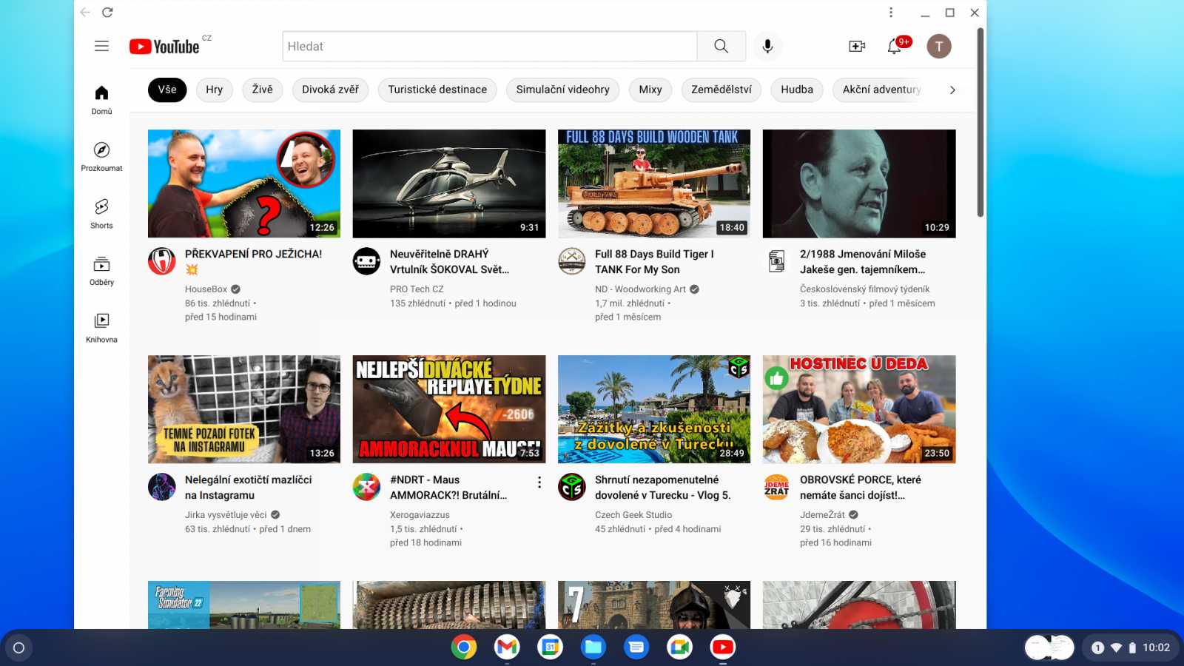The image size is (1184, 666).
Task: Open HouseBox channel avatar
Action: (162, 261)
